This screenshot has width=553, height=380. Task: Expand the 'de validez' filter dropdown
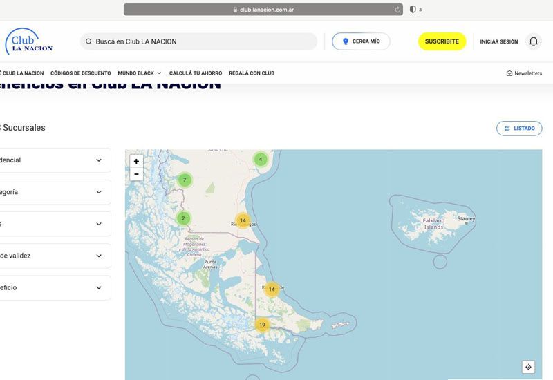pos(55,256)
